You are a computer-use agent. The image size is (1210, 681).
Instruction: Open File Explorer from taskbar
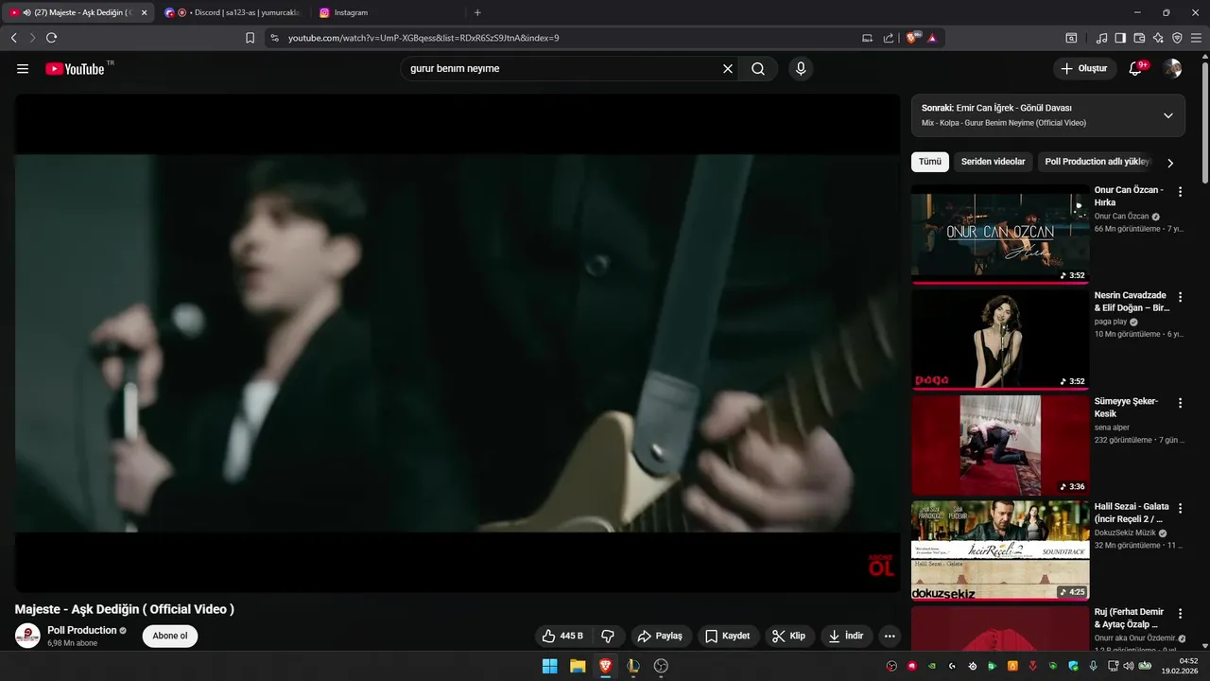[x=578, y=666]
